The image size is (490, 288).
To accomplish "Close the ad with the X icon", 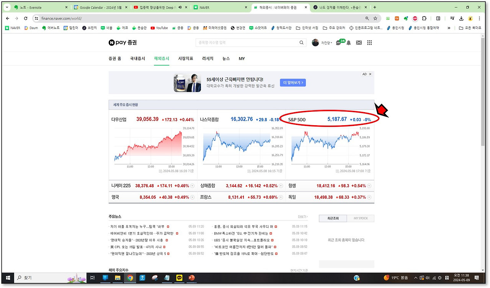I will click(x=370, y=74).
